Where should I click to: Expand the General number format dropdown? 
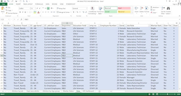tap(87, 9)
